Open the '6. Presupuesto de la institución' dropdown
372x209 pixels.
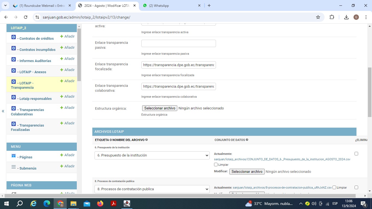point(152,155)
